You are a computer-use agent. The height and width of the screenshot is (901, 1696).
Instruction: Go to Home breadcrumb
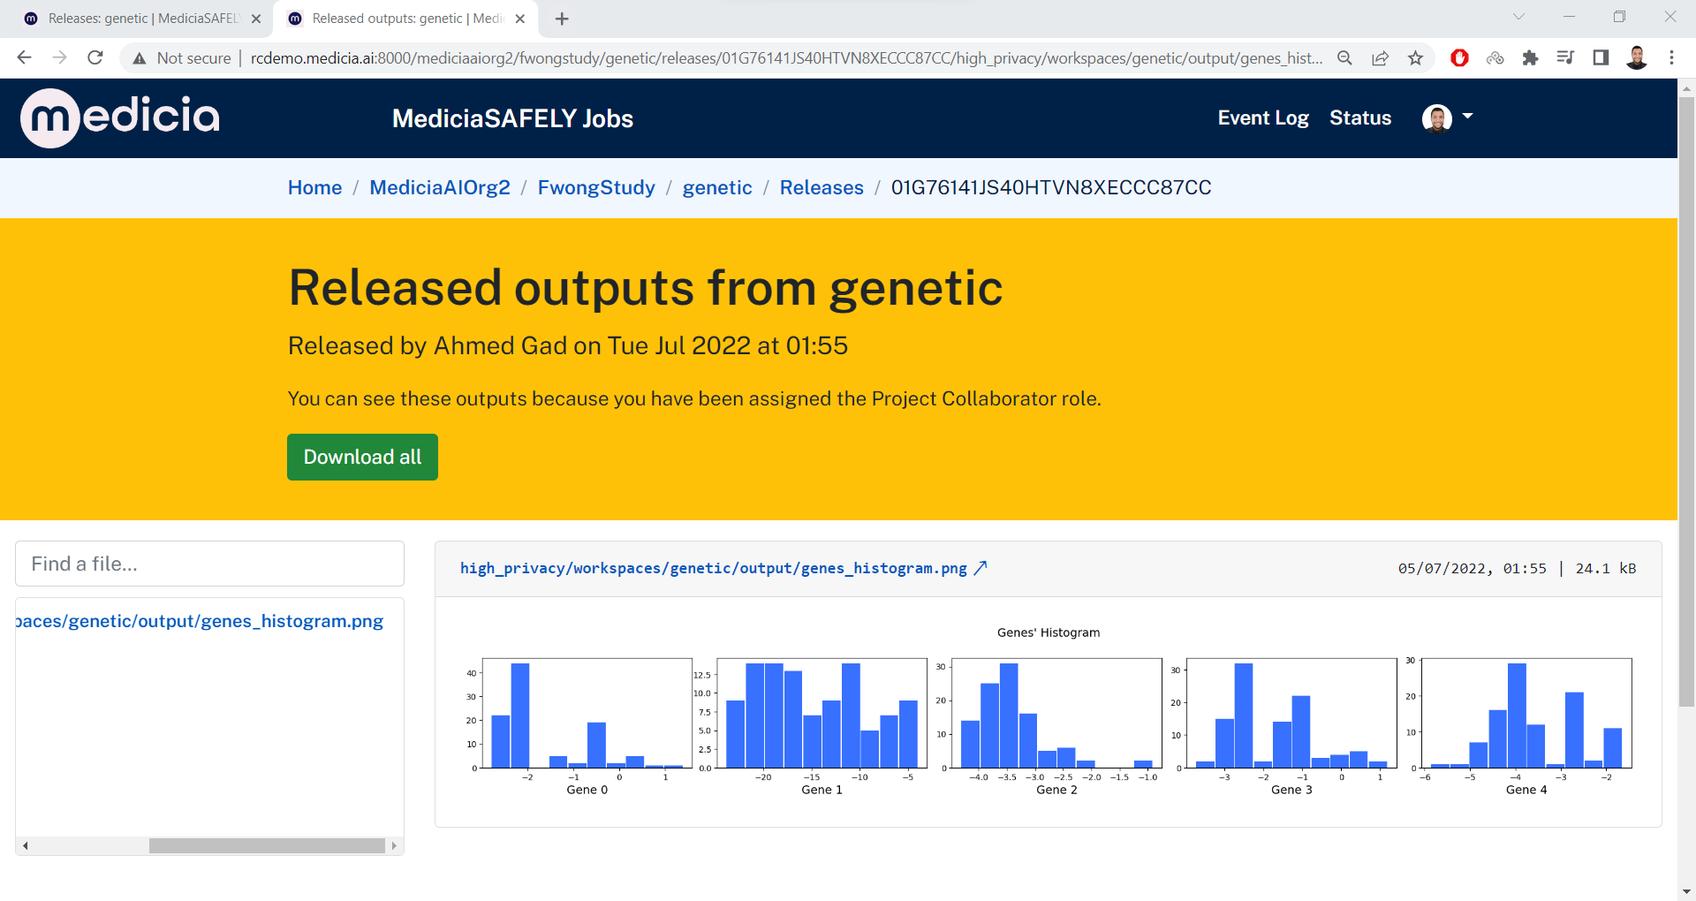click(x=314, y=187)
